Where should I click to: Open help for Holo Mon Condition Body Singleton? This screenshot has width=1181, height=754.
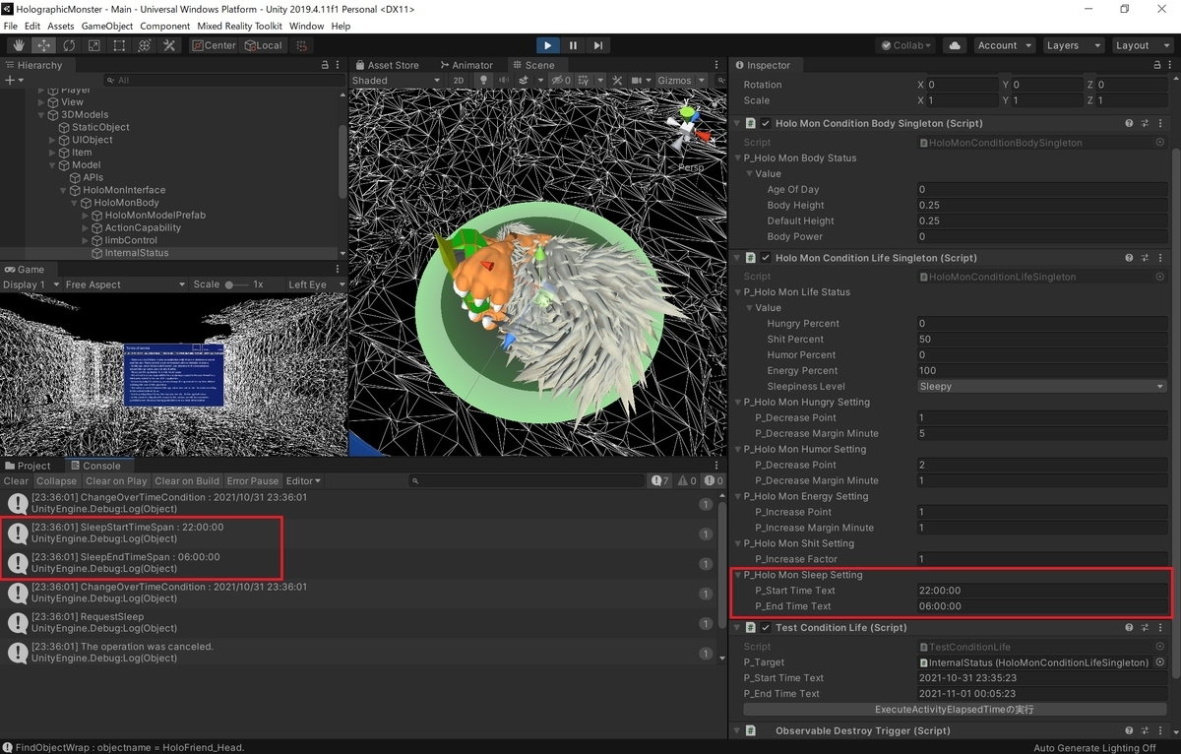point(1129,124)
